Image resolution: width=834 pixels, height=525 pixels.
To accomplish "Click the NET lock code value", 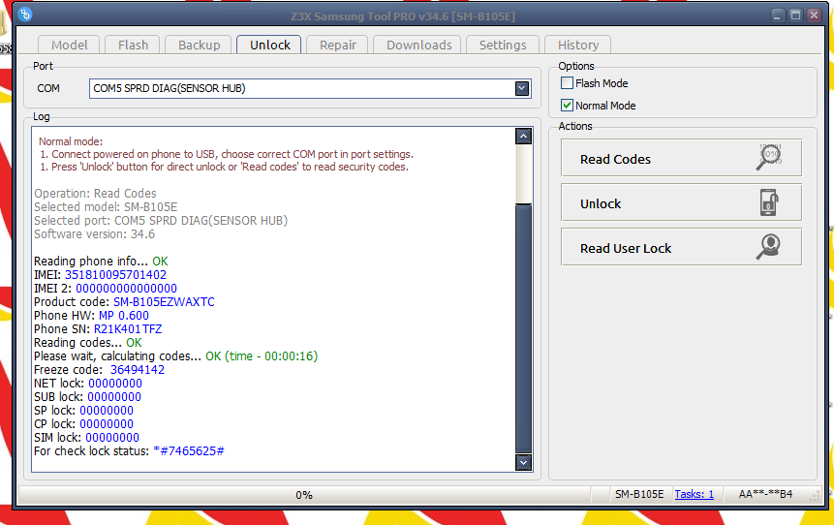I will tap(115, 384).
